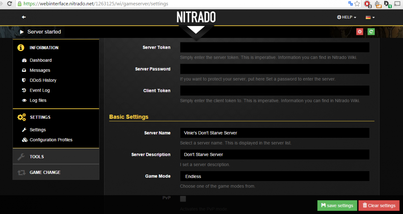
Task: Click the red Clear settings button
Action: coord(379,206)
